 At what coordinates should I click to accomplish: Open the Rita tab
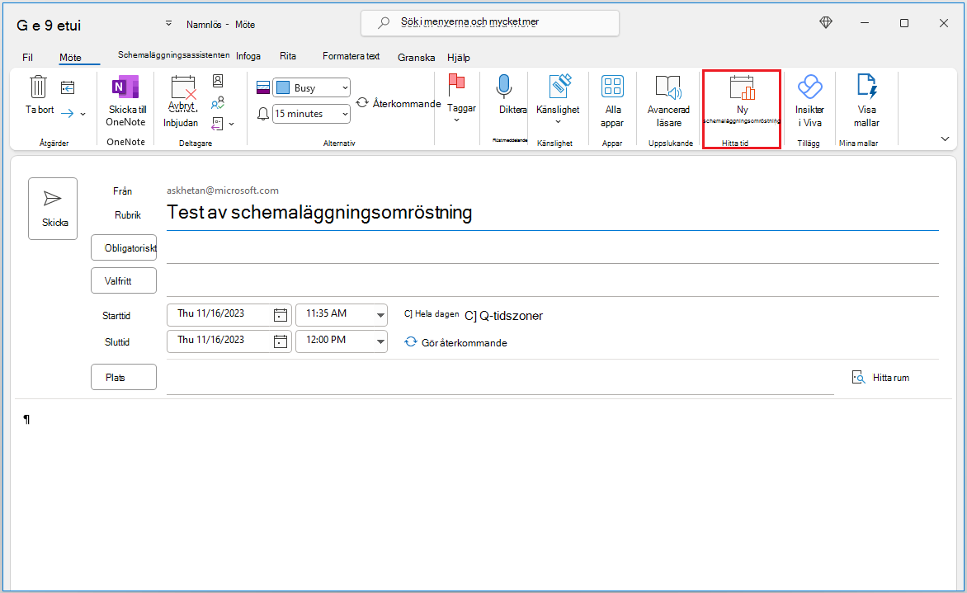point(287,56)
